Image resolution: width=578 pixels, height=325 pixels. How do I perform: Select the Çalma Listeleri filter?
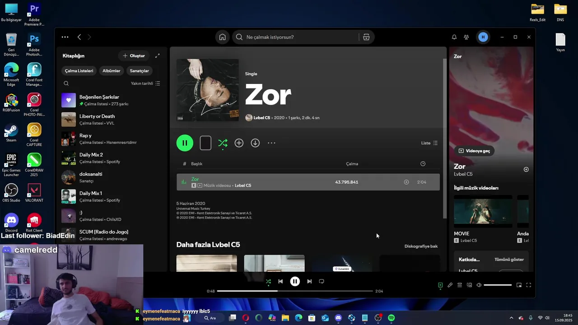pyautogui.click(x=79, y=71)
